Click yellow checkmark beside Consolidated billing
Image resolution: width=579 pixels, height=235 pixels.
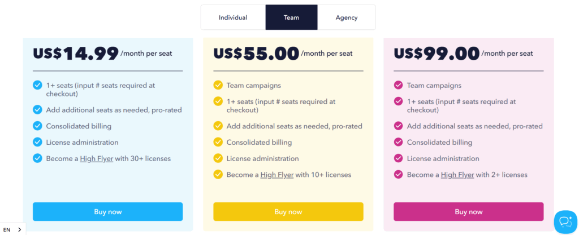click(x=218, y=143)
